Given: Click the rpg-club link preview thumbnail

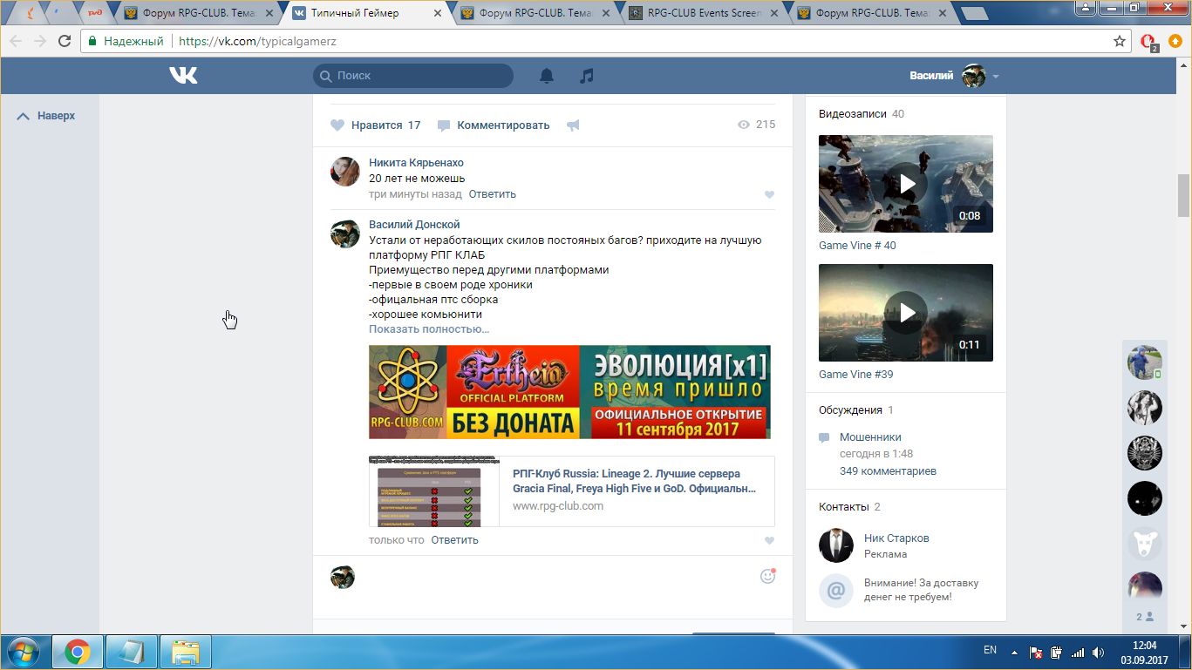Looking at the screenshot, I should 434,491.
